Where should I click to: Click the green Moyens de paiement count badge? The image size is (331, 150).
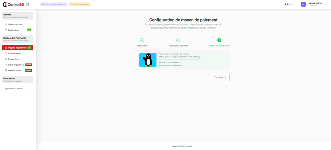point(29,48)
